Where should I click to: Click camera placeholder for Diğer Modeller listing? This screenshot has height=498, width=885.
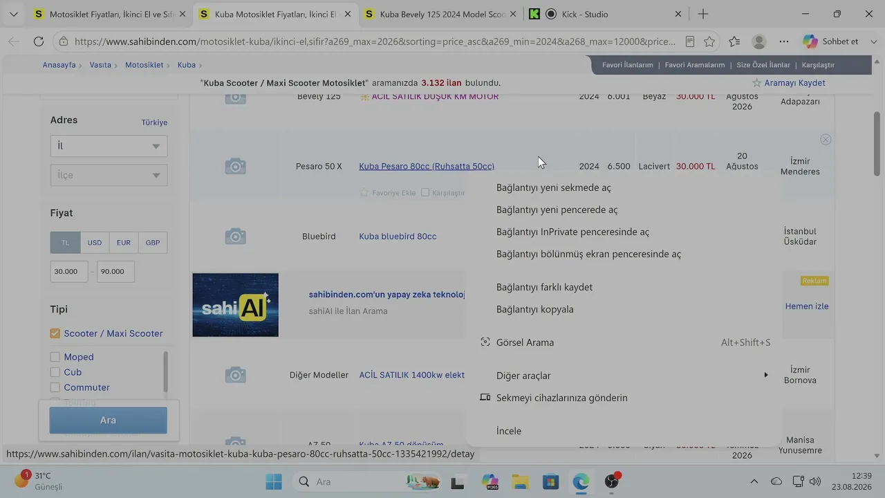(235, 375)
